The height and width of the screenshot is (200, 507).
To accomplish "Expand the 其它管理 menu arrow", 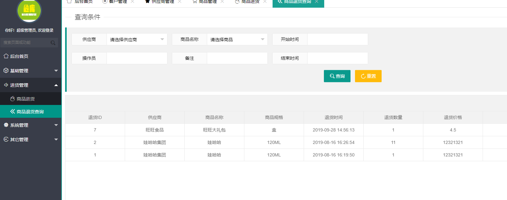I will point(56,140).
